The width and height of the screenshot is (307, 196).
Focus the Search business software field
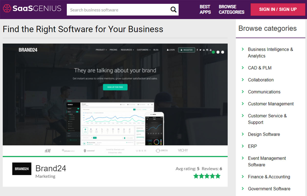point(123,10)
